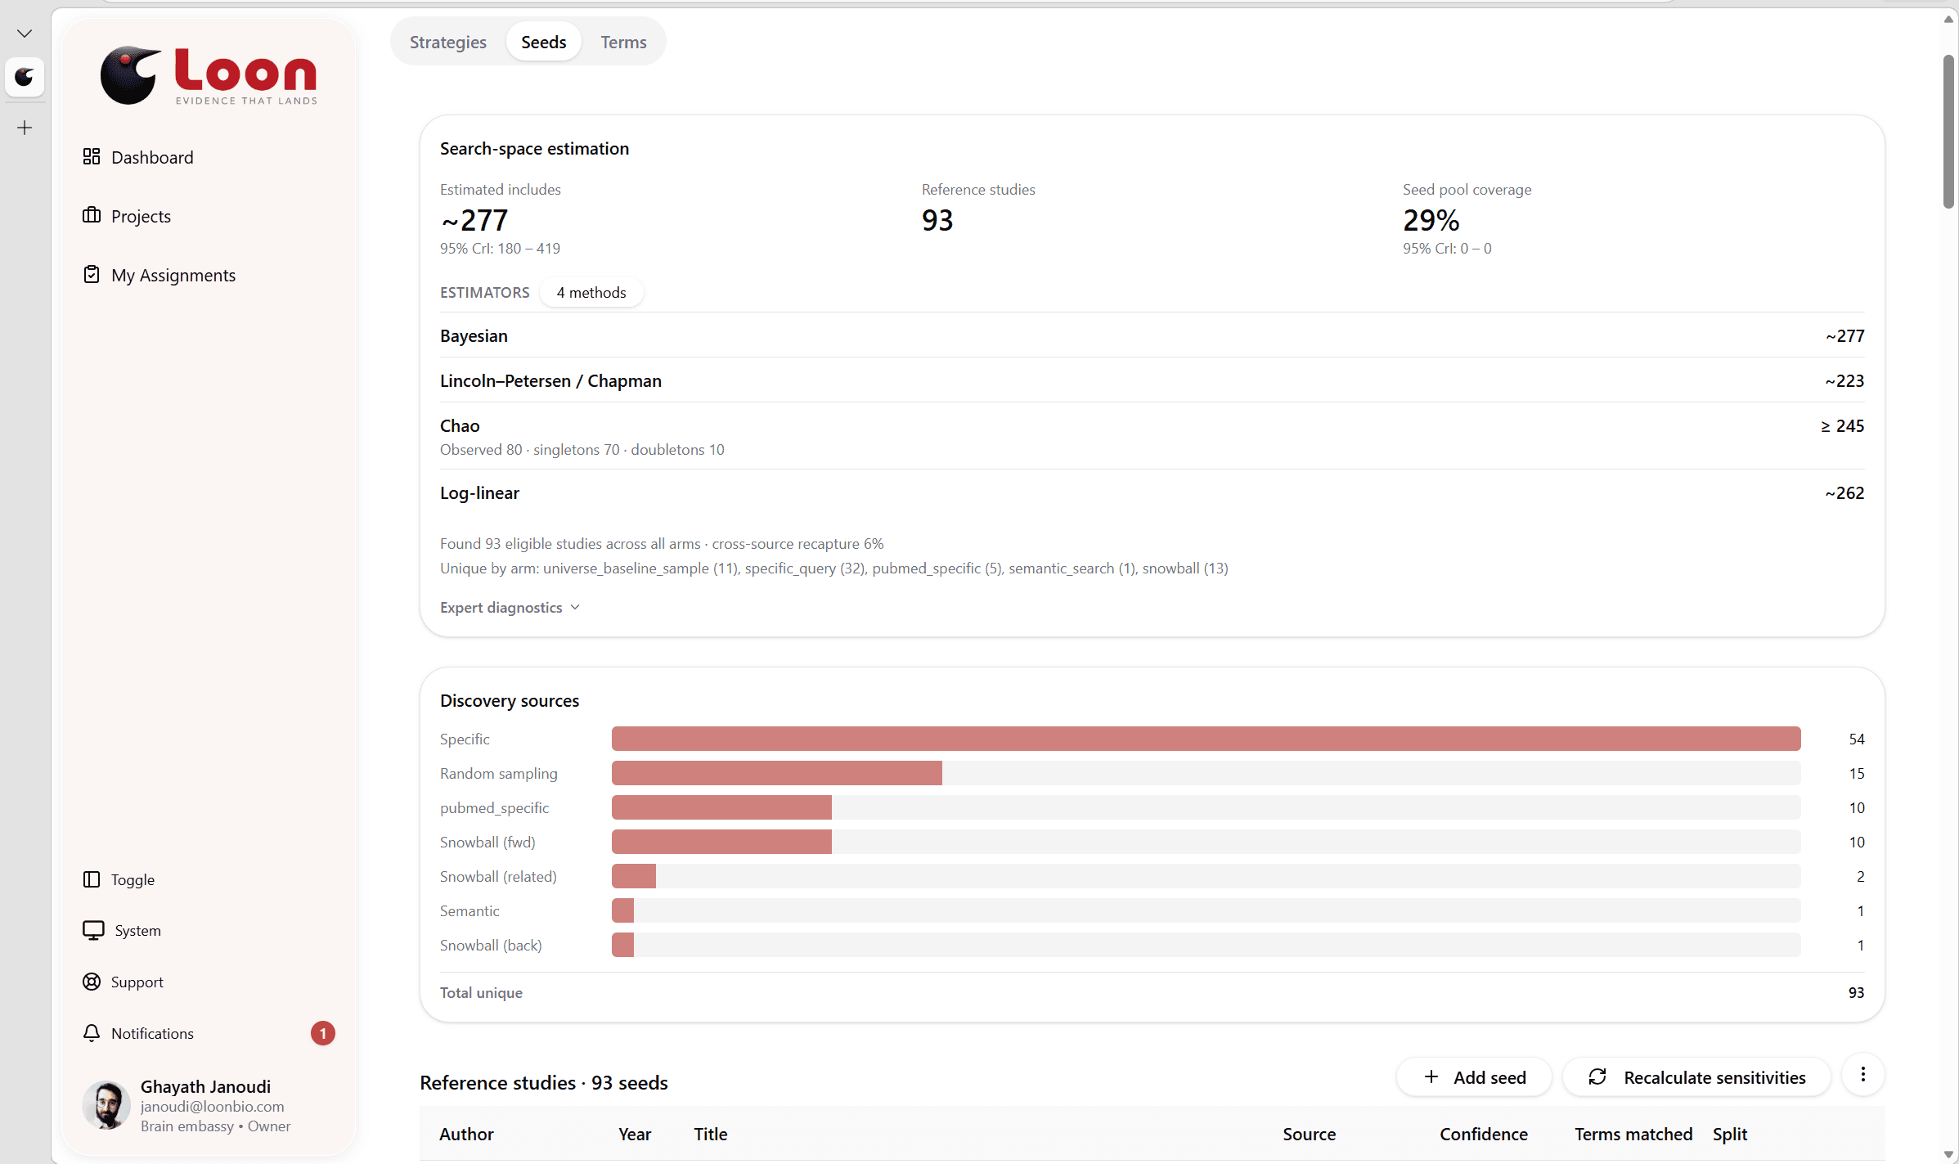Viewport: 1959px width, 1164px height.
Task: Click the scrollbar down arrow
Action: click(x=1948, y=1154)
